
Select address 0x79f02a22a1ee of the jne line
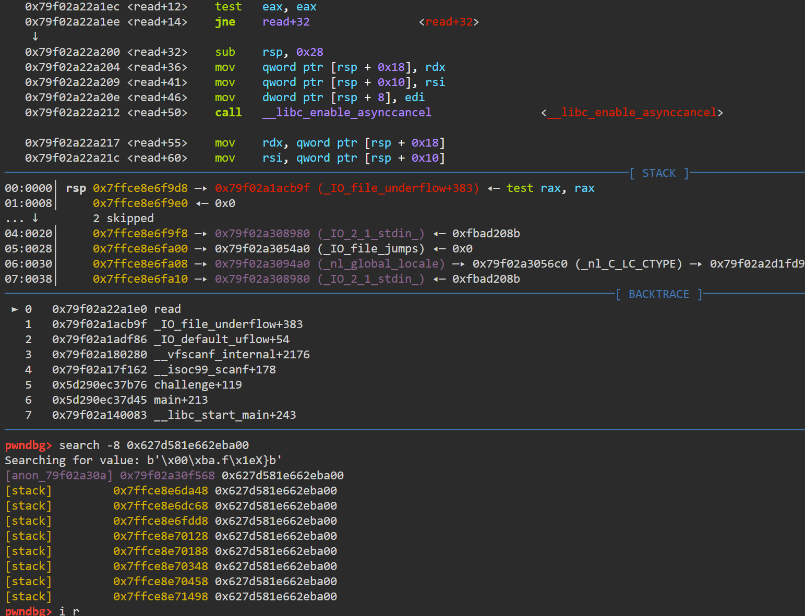(73, 22)
